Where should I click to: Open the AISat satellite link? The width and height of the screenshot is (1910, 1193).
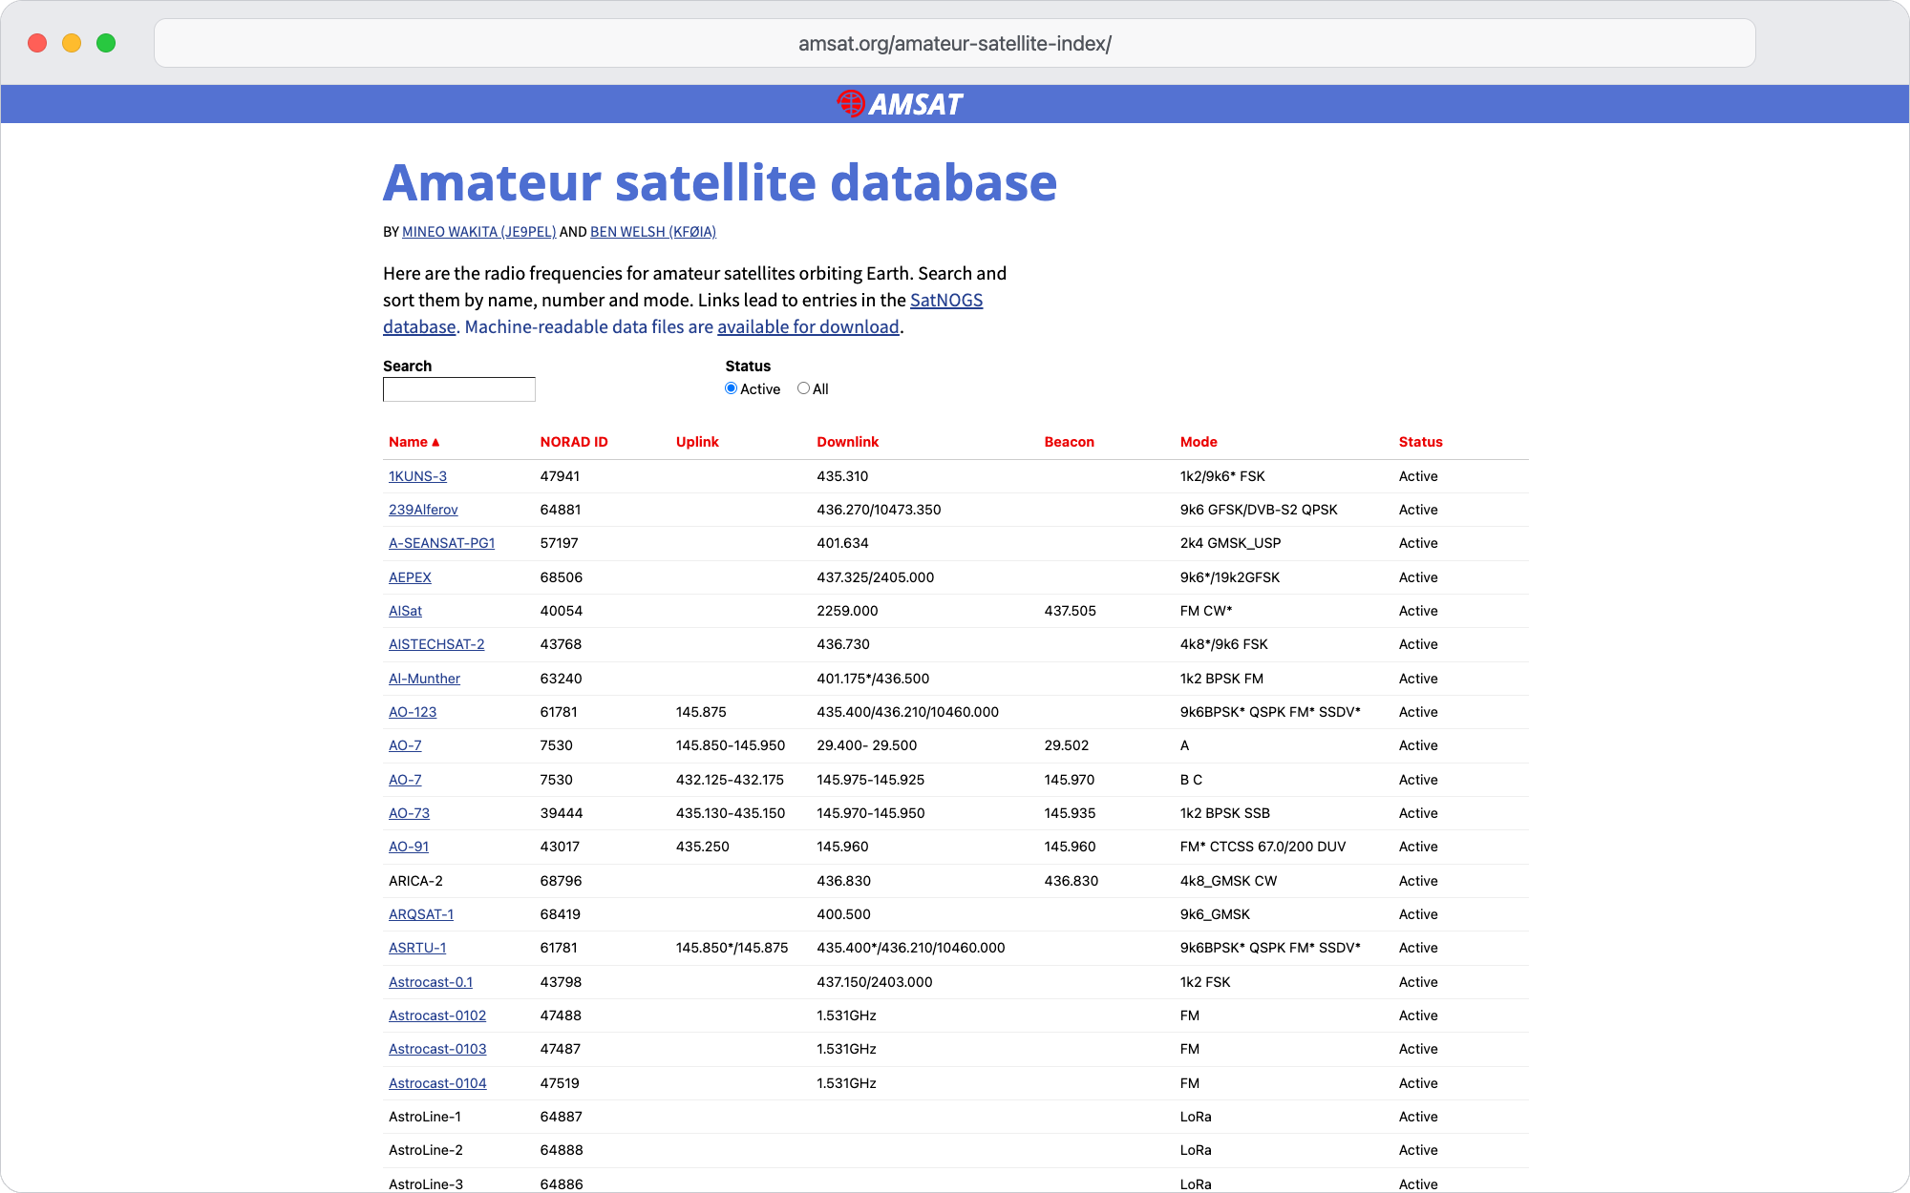(x=405, y=611)
